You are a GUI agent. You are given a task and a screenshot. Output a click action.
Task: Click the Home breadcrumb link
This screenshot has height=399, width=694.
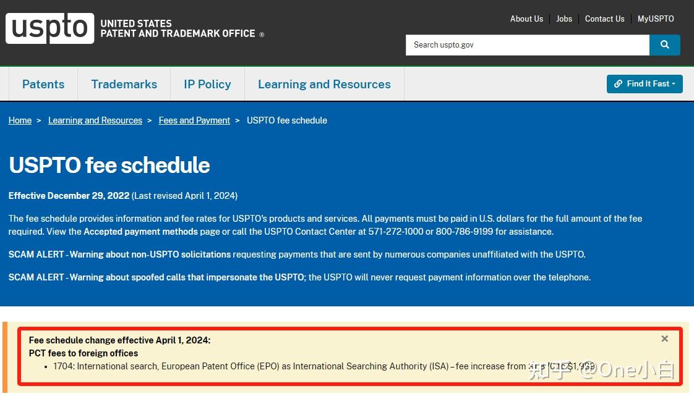20,120
